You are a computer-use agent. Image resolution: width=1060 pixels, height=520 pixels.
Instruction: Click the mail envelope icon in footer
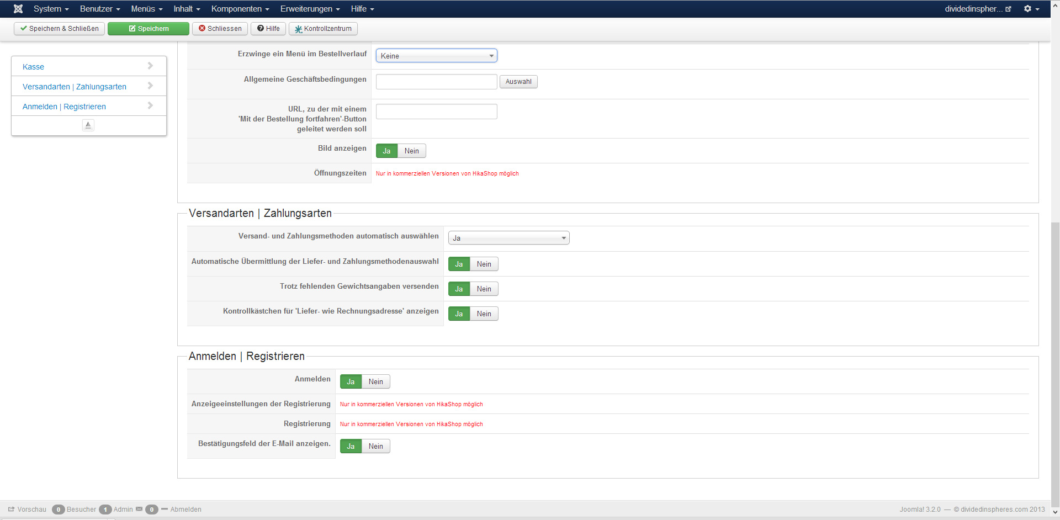click(139, 509)
